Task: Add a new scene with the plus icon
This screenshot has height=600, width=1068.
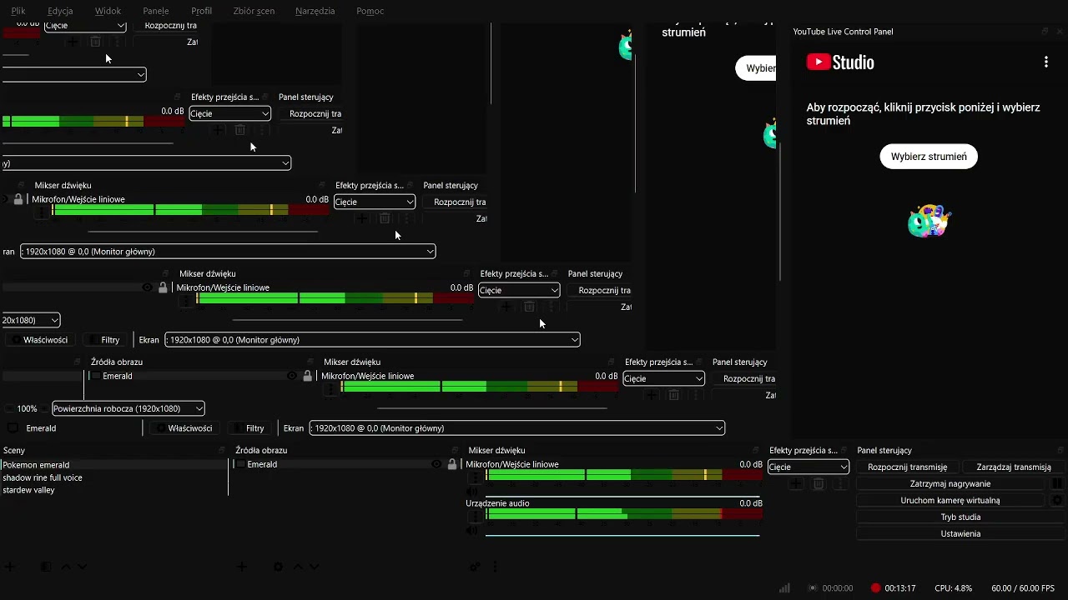Action: pos(9,567)
